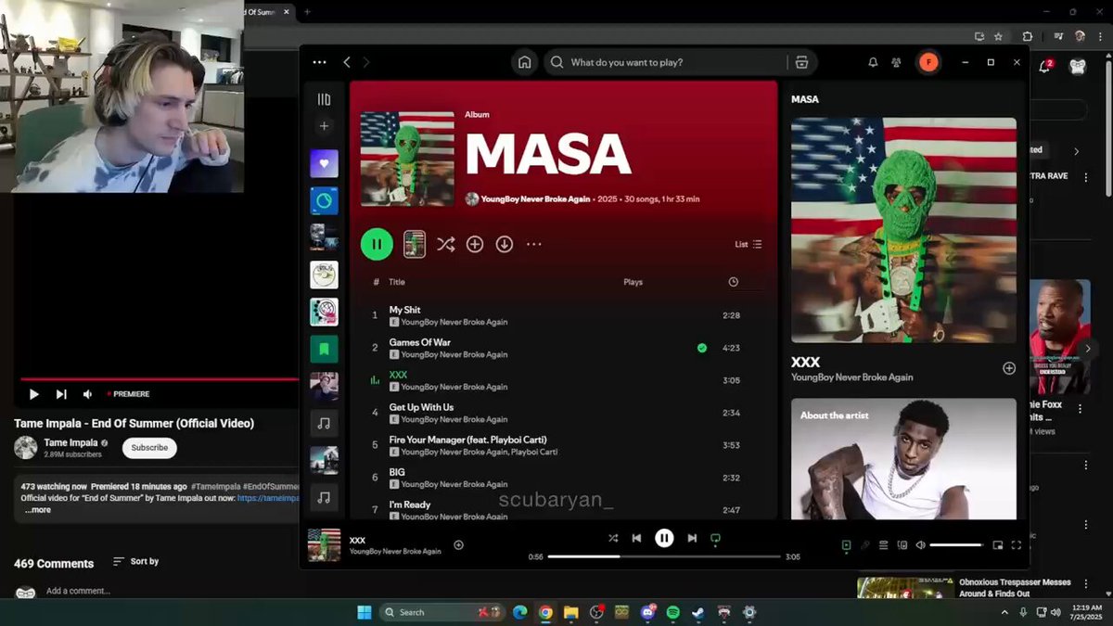Image resolution: width=1113 pixels, height=626 pixels.
Task: Click the Plays column header
Action: (x=633, y=282)
